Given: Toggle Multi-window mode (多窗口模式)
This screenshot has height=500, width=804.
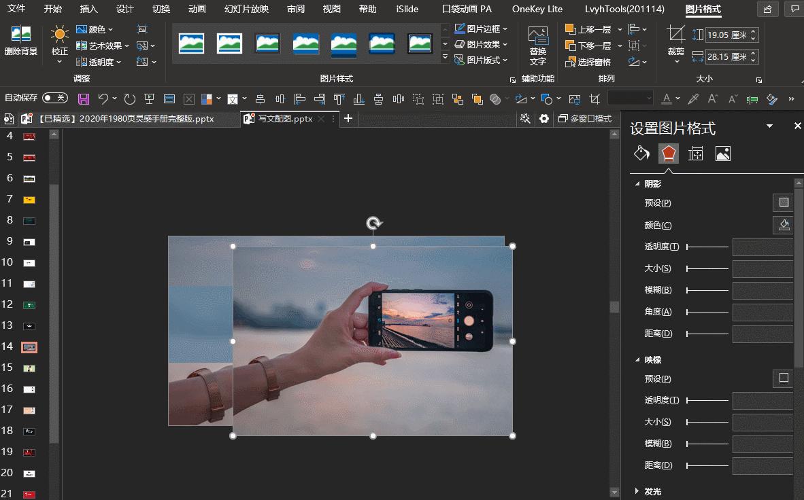Looking at the screenshot, I should 584,119.
